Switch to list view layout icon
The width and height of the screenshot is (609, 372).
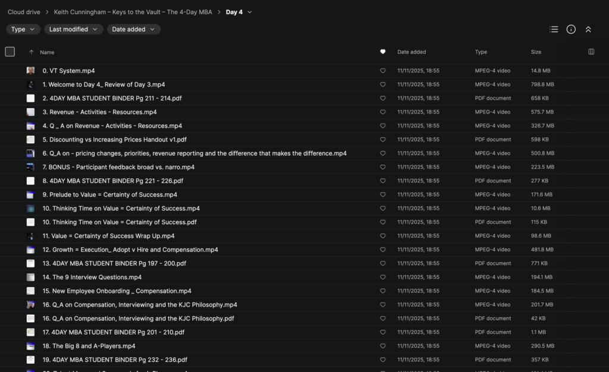554,29
